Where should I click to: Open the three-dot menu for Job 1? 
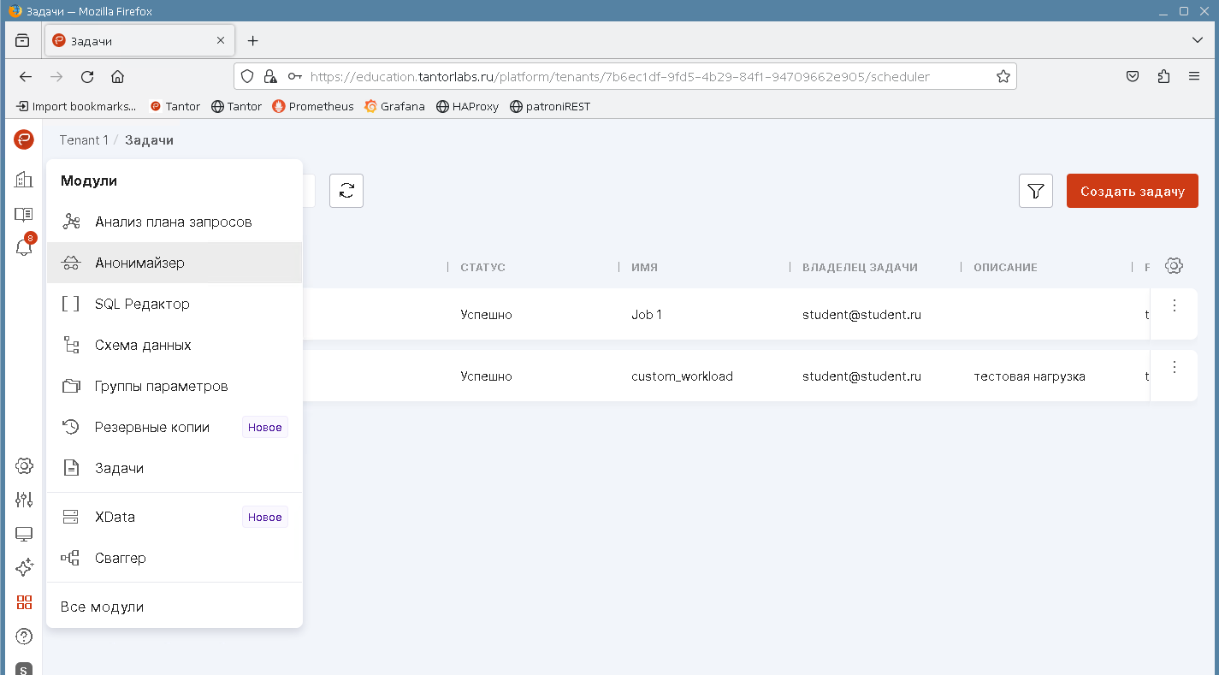[x=1175, y=305]
